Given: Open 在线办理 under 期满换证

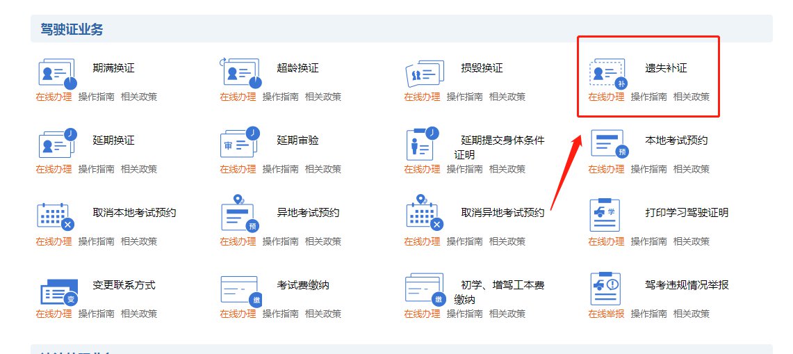Looking at the screenshot, I should pos(54,97).
